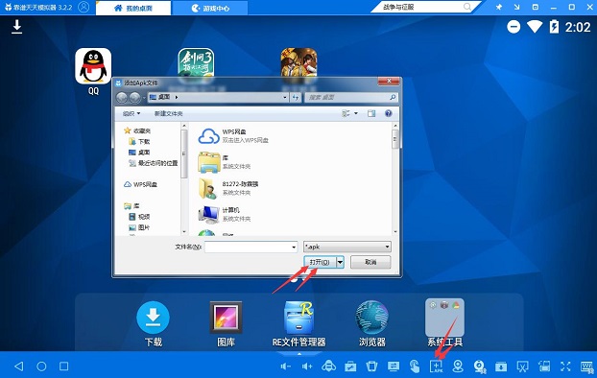Select the 81272 user folder in list
Image resolution: width=597 pixels, height=378 pixels.
click(x=228, y=188)
